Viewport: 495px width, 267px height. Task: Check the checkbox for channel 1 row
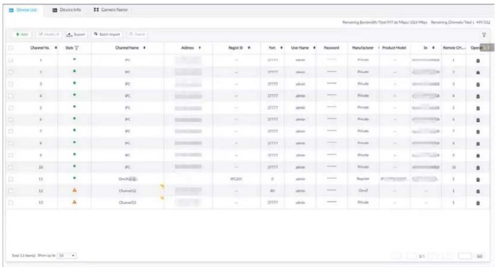coord(11,60)
